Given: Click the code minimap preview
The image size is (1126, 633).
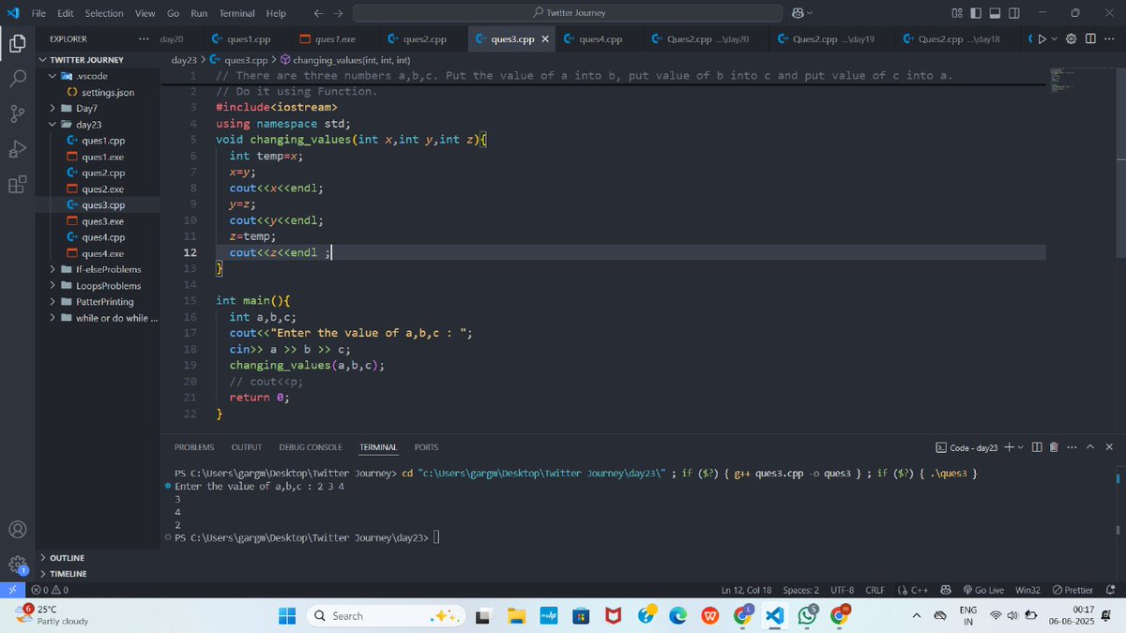Looking at the screenshot, I should pyautogui.click(x=1064, y=79).
